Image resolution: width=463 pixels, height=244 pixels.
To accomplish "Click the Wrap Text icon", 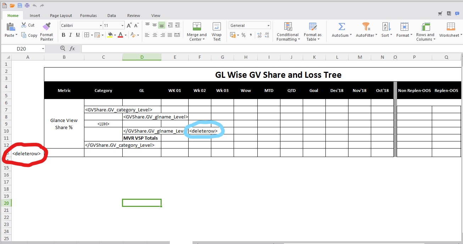I will click(x=217, y=27).
